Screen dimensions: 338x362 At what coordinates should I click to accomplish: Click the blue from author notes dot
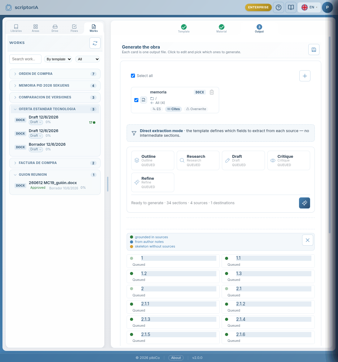(132, 242)
